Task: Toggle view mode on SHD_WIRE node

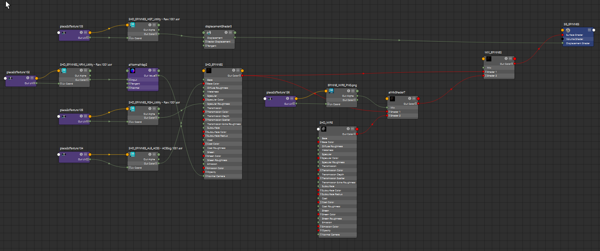Action: point(352,129)
